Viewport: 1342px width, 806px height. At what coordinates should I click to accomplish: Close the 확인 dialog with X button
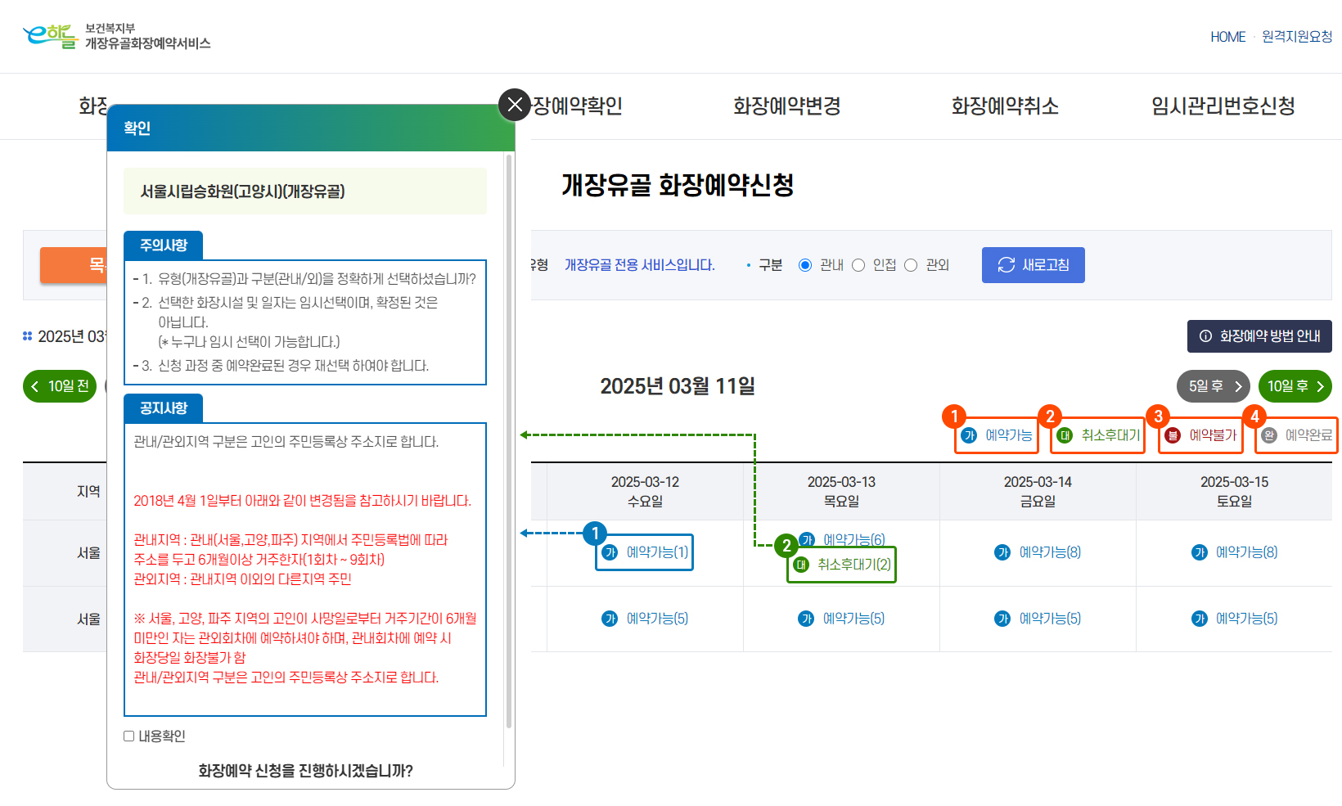coord(515,105)
